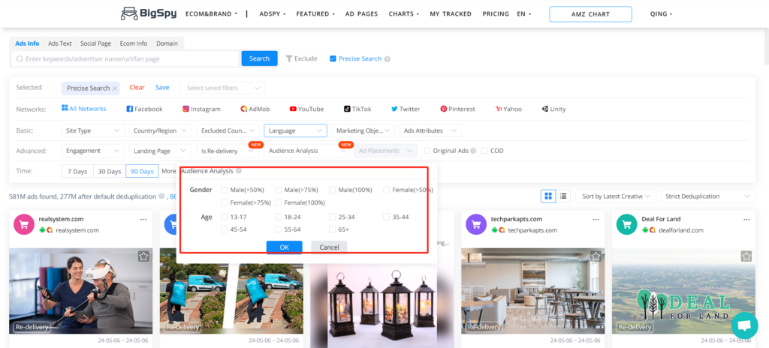Open the ADSPY menu
The width and height of the screenshot is (769, 348).
point(273,13)
